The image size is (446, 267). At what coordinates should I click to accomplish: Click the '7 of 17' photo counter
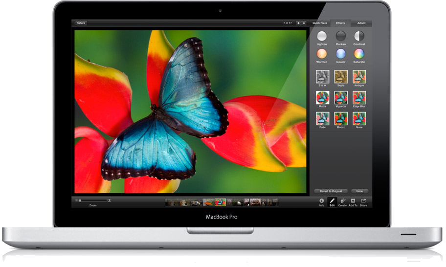(x=287, y=23)
